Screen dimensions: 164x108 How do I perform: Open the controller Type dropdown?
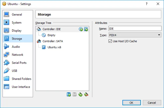click(135, 35)
